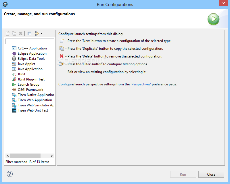
Task: Click the left scroll arrow
Action: (x=8, y=156)
